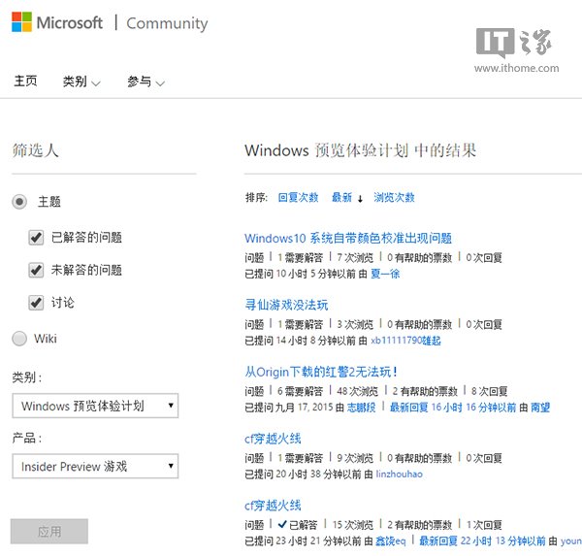
Task: Sort results by 最新
Action: (x=341, y=197)
